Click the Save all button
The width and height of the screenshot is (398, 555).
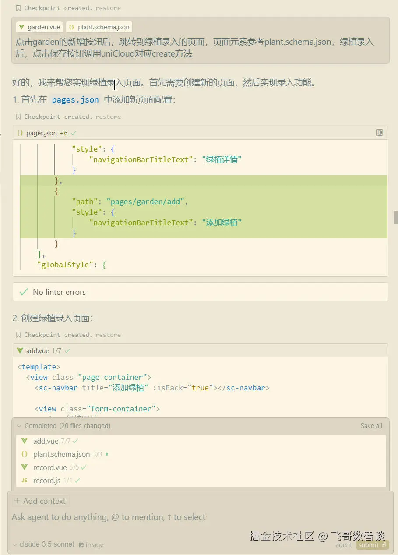coord(371,426)
